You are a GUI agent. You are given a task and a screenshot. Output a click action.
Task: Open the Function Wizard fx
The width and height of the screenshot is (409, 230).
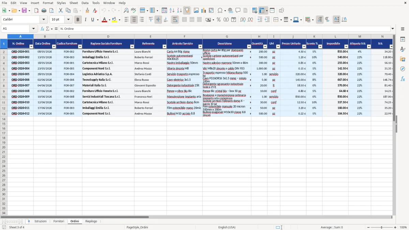tap(43, 29)
